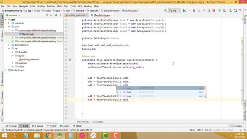Expand the mipmap folder

pos(12,63)
